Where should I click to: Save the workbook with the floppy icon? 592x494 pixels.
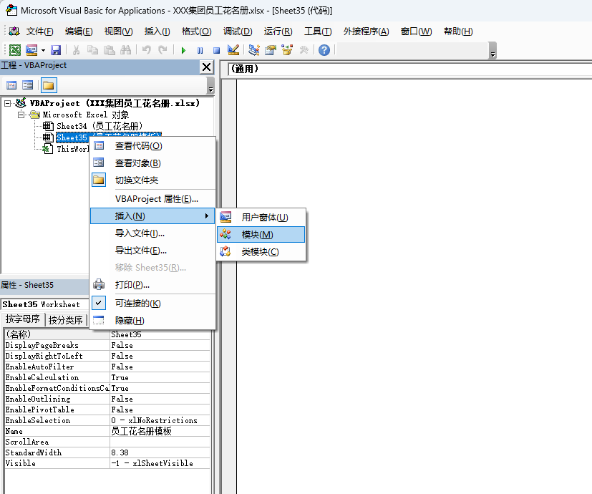tap(56, 50)
